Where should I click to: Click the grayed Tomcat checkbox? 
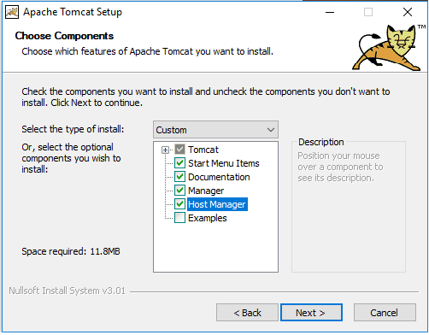179,150
